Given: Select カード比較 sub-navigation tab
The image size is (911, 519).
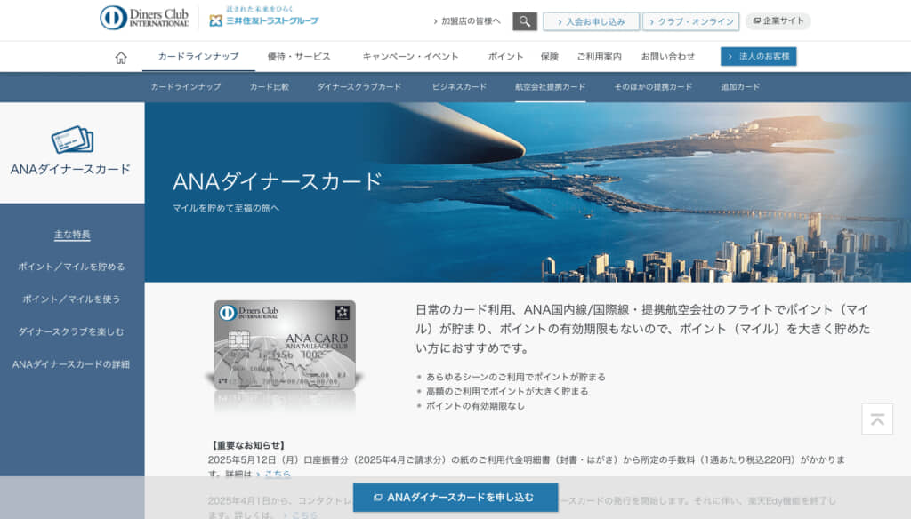Looking at the screenshot, I should pyautogui.click(x=269, y=87).
